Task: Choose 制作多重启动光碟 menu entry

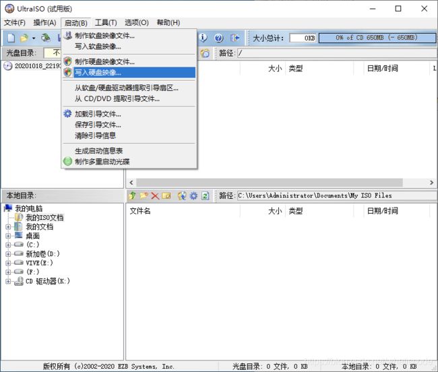Action: (129, 162)
